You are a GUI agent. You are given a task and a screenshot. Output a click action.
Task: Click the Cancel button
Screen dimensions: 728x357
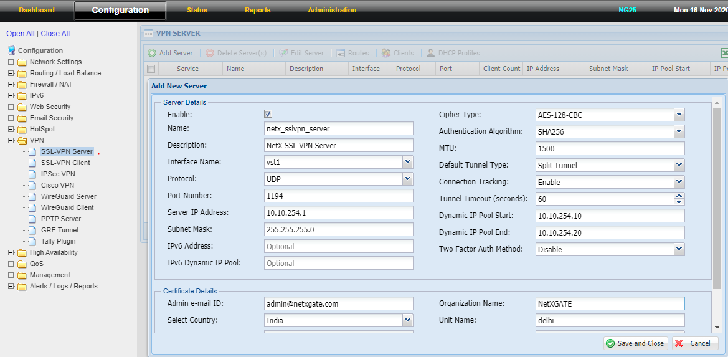click(694, 343)
